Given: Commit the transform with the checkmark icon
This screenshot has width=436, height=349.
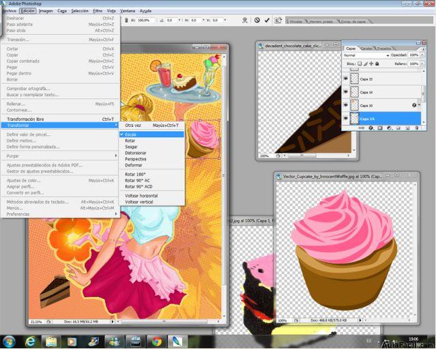Looking at the screenshot, I should [x=267, y=20].
